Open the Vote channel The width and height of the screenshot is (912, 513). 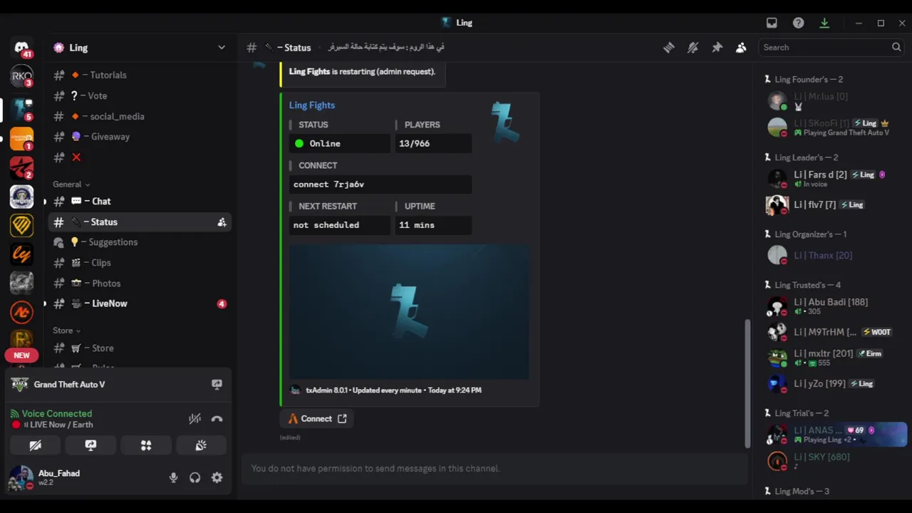140,95
